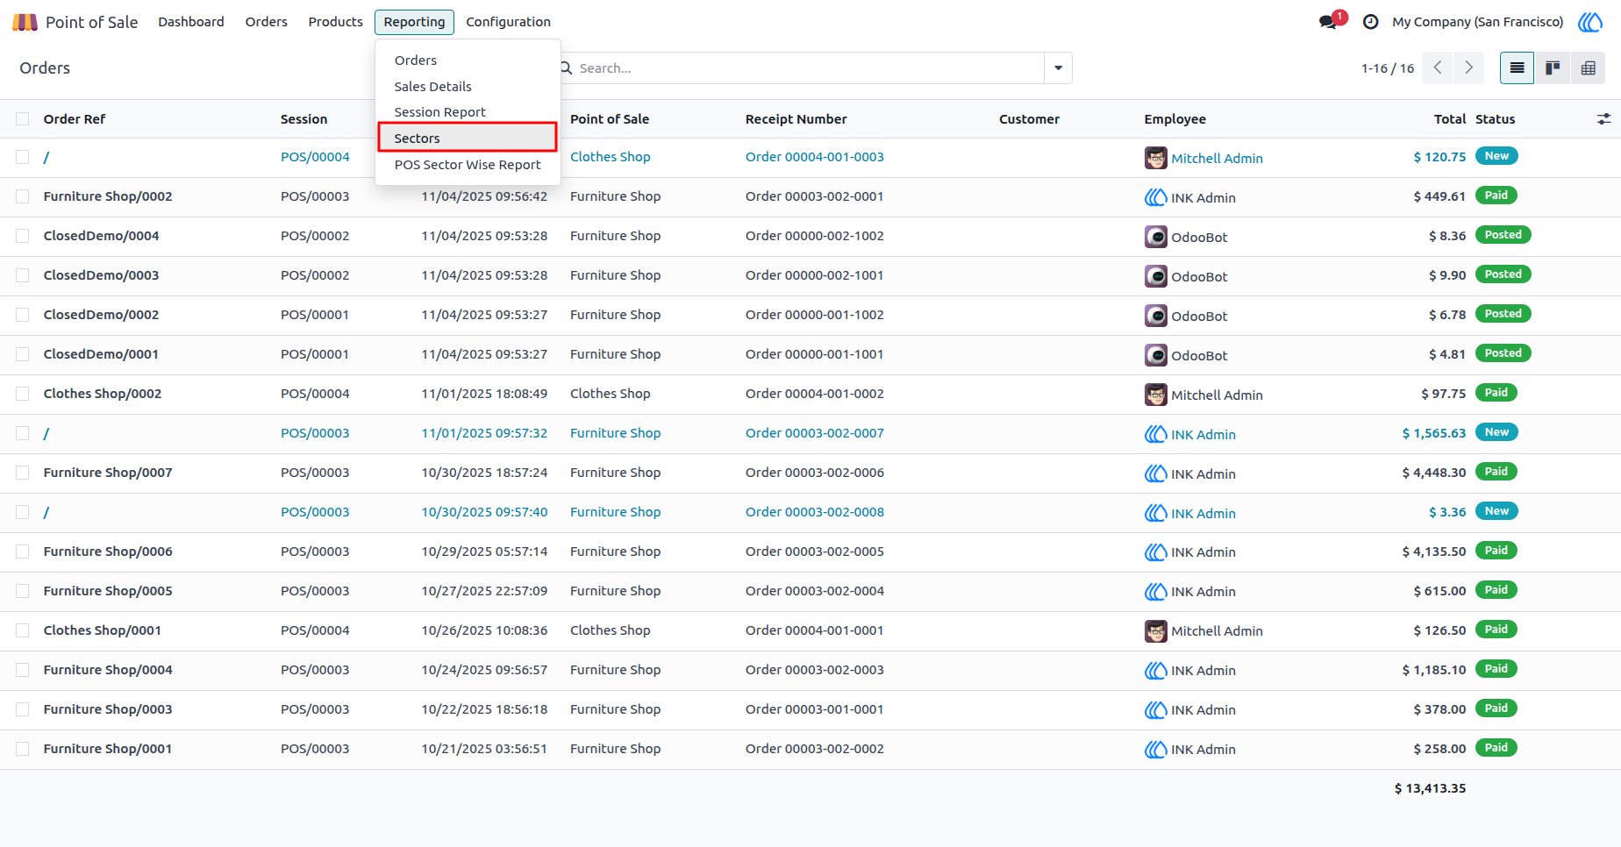Switch to kanban view

coord(1553,68)
